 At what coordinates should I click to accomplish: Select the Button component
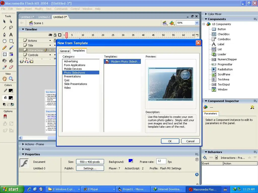click(x=222, y=29)
